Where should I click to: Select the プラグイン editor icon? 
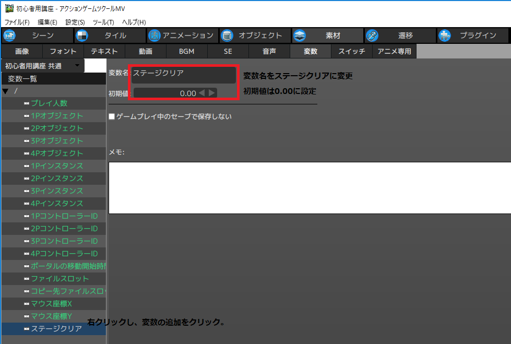click(444, 35)
